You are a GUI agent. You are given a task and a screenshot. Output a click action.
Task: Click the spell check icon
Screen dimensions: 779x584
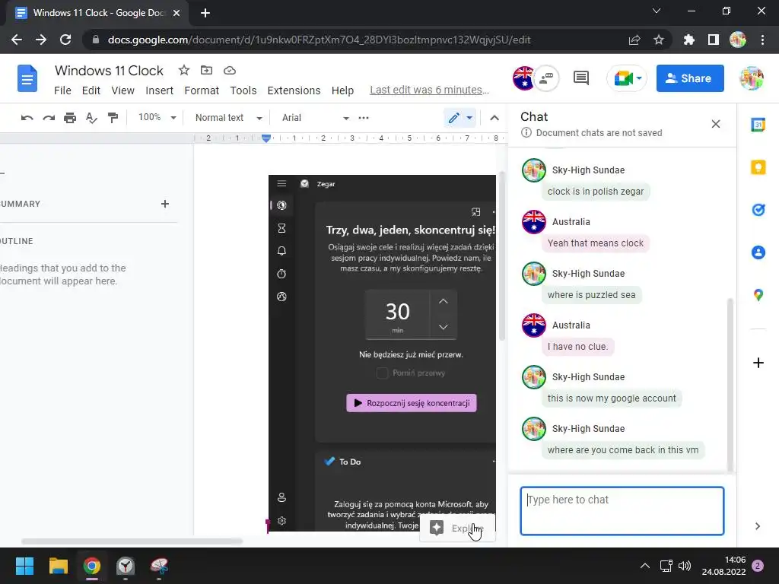click(x=91, y=118)
